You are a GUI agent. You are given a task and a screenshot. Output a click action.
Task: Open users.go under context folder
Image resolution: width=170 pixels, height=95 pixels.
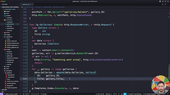(9, 18)
